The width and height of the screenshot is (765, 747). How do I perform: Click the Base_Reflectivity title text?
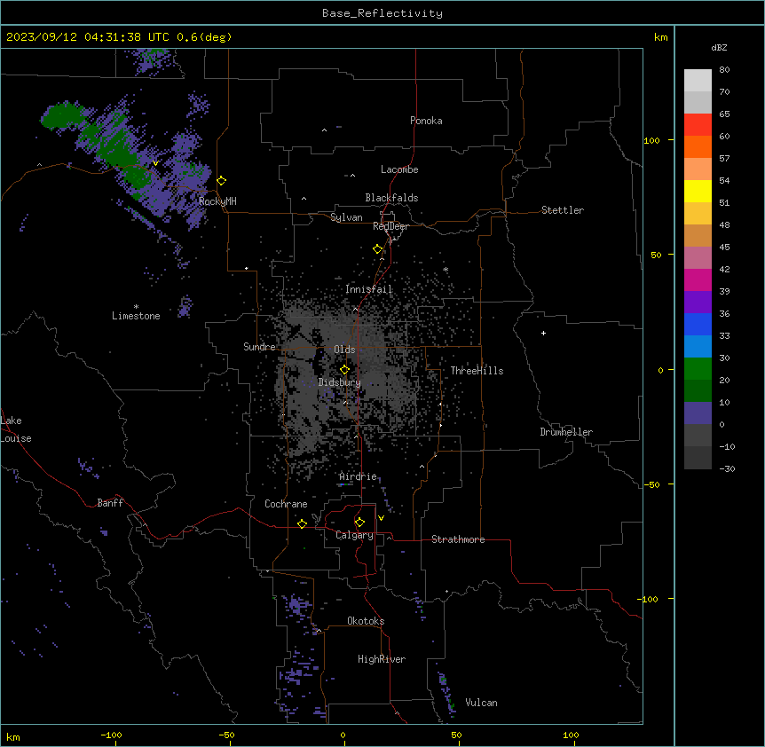click(x=382, y=13)
